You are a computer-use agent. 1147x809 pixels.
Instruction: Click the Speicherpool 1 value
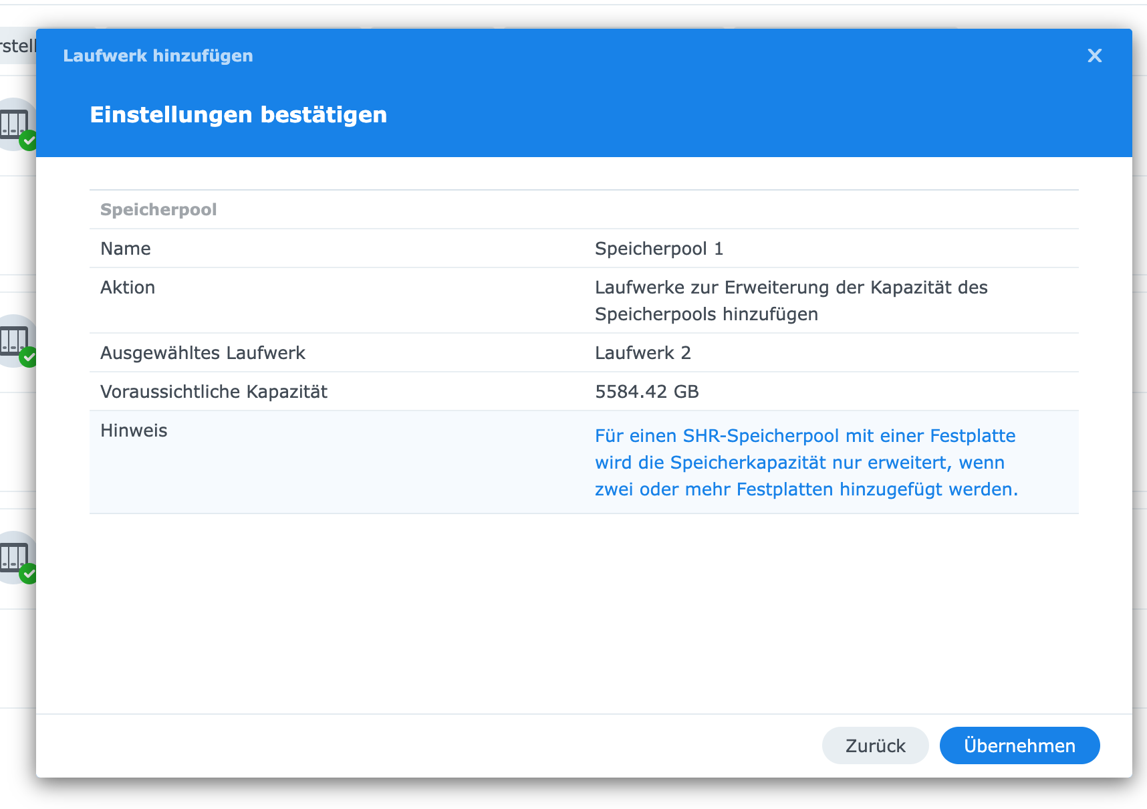pyautogui.click(x=659, y=249)
